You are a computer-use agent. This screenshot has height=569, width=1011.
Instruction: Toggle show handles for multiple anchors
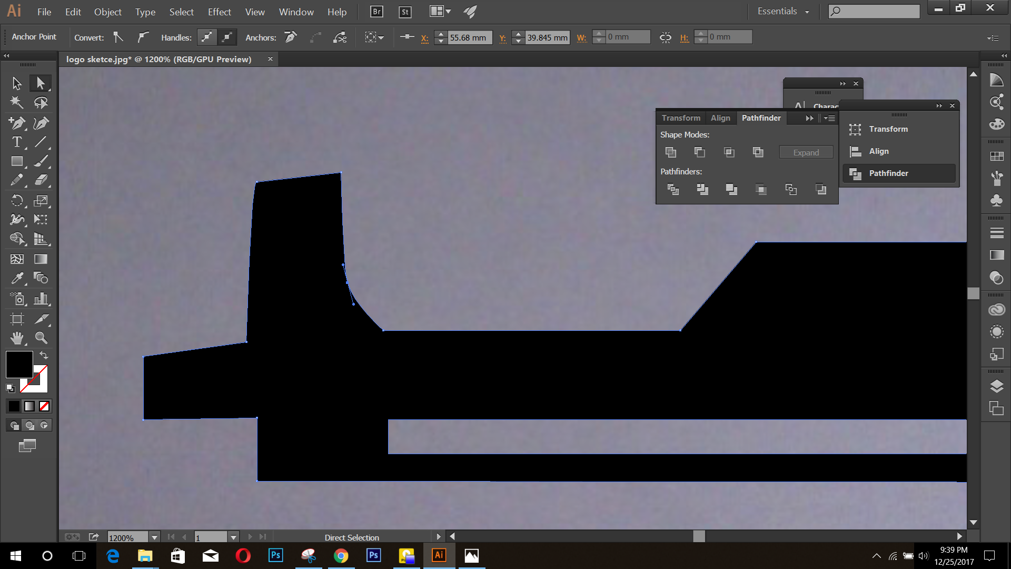tap(207, 37)
